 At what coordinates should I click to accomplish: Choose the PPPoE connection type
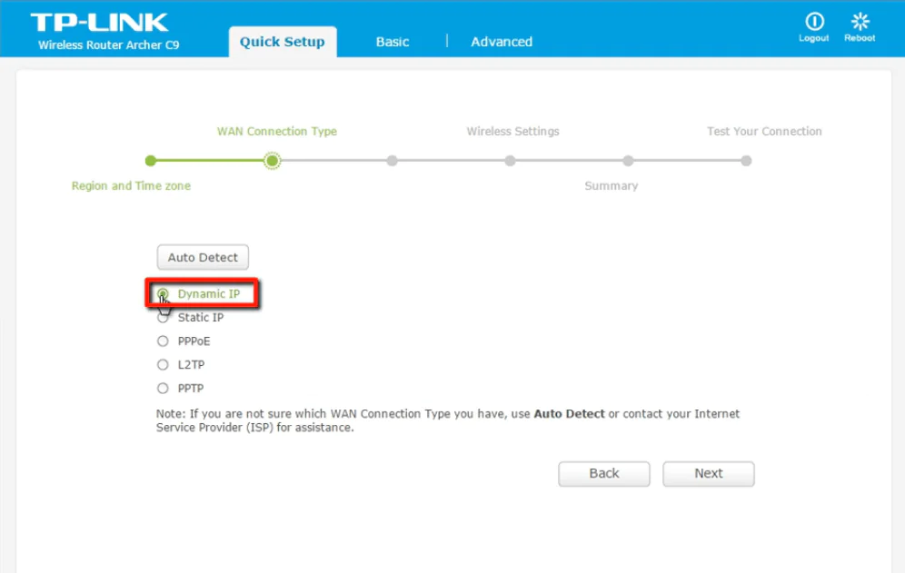[x=163, y=341]
